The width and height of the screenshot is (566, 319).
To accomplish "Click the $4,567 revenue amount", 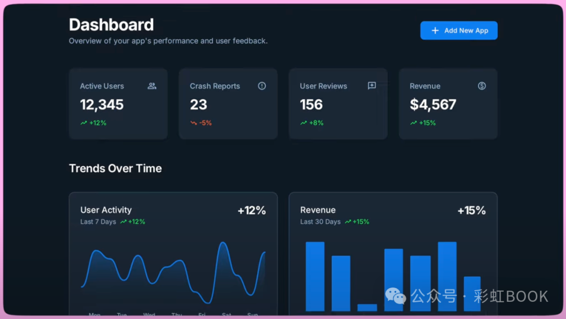I will pyautogui.click(x=433, y=105).
